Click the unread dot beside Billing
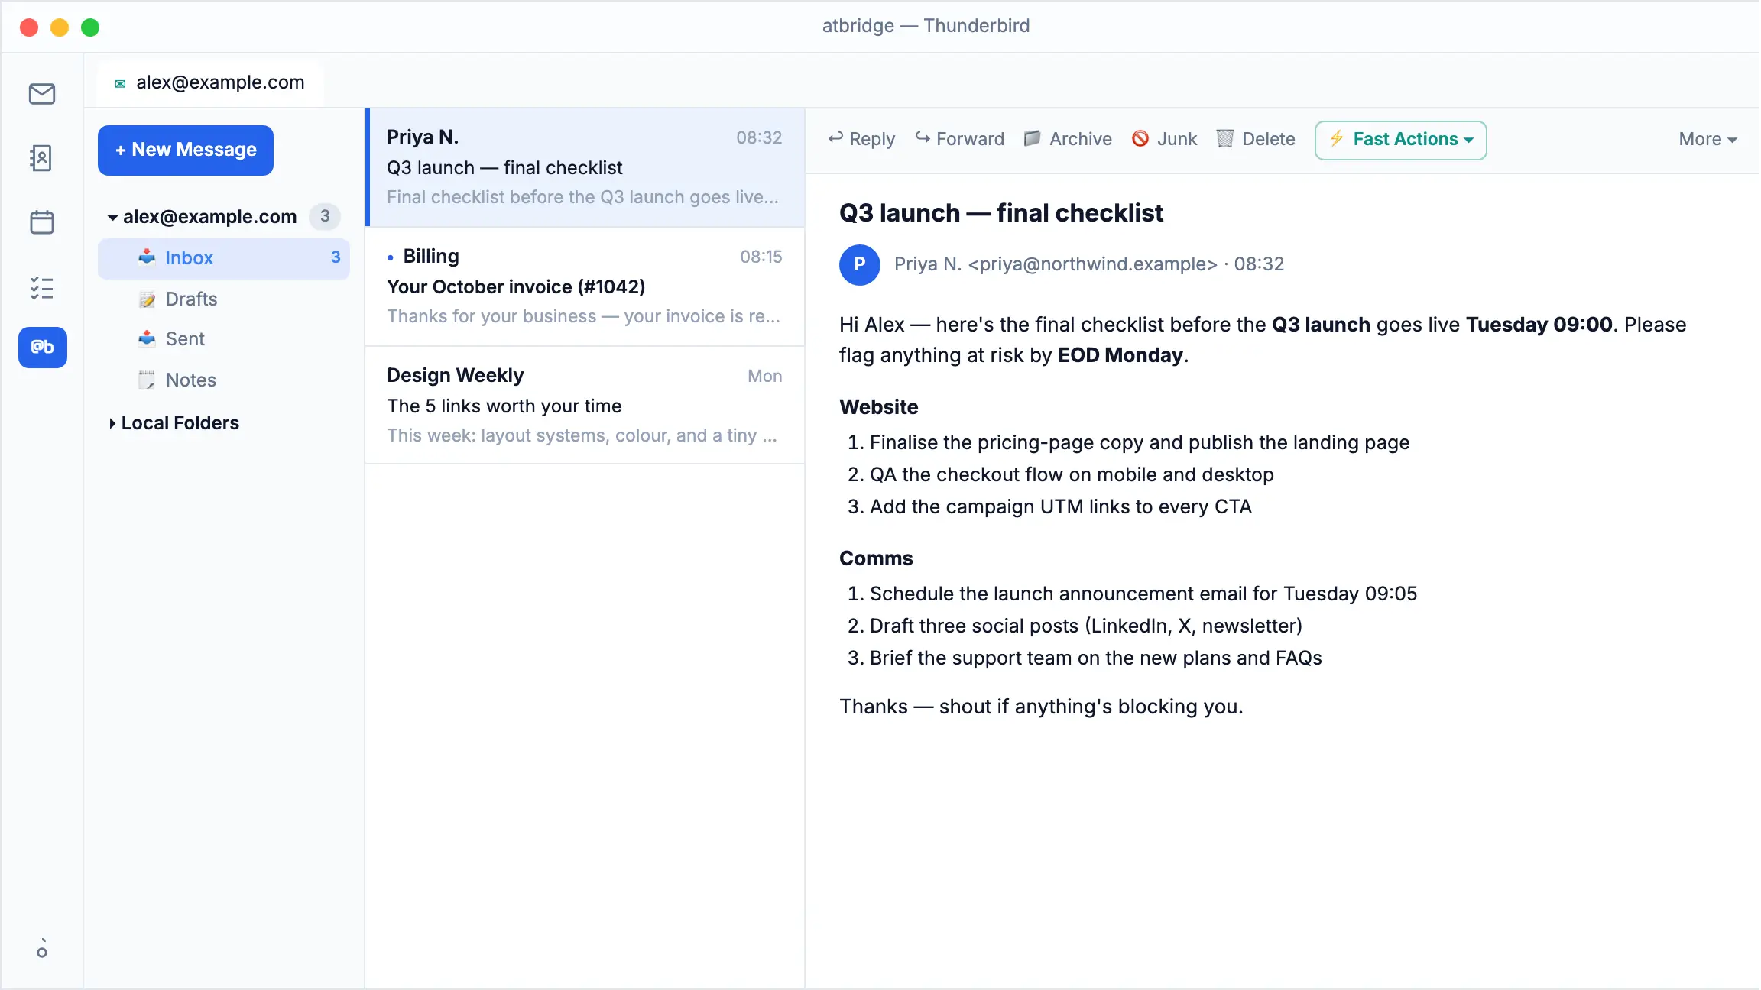This screenshot has width=1761, height=990. point(391,257)
